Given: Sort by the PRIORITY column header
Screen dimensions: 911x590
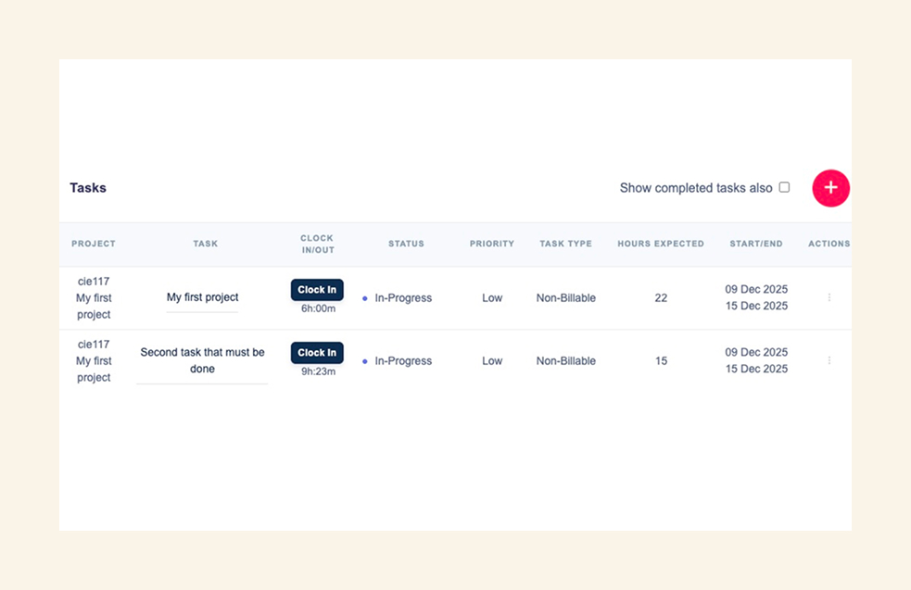Looking at the screenshot, I should point(491,244).
